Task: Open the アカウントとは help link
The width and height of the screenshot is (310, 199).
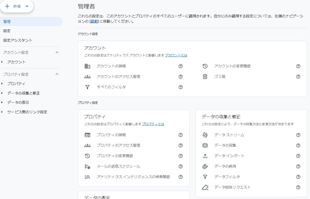Action: [176, 55]
